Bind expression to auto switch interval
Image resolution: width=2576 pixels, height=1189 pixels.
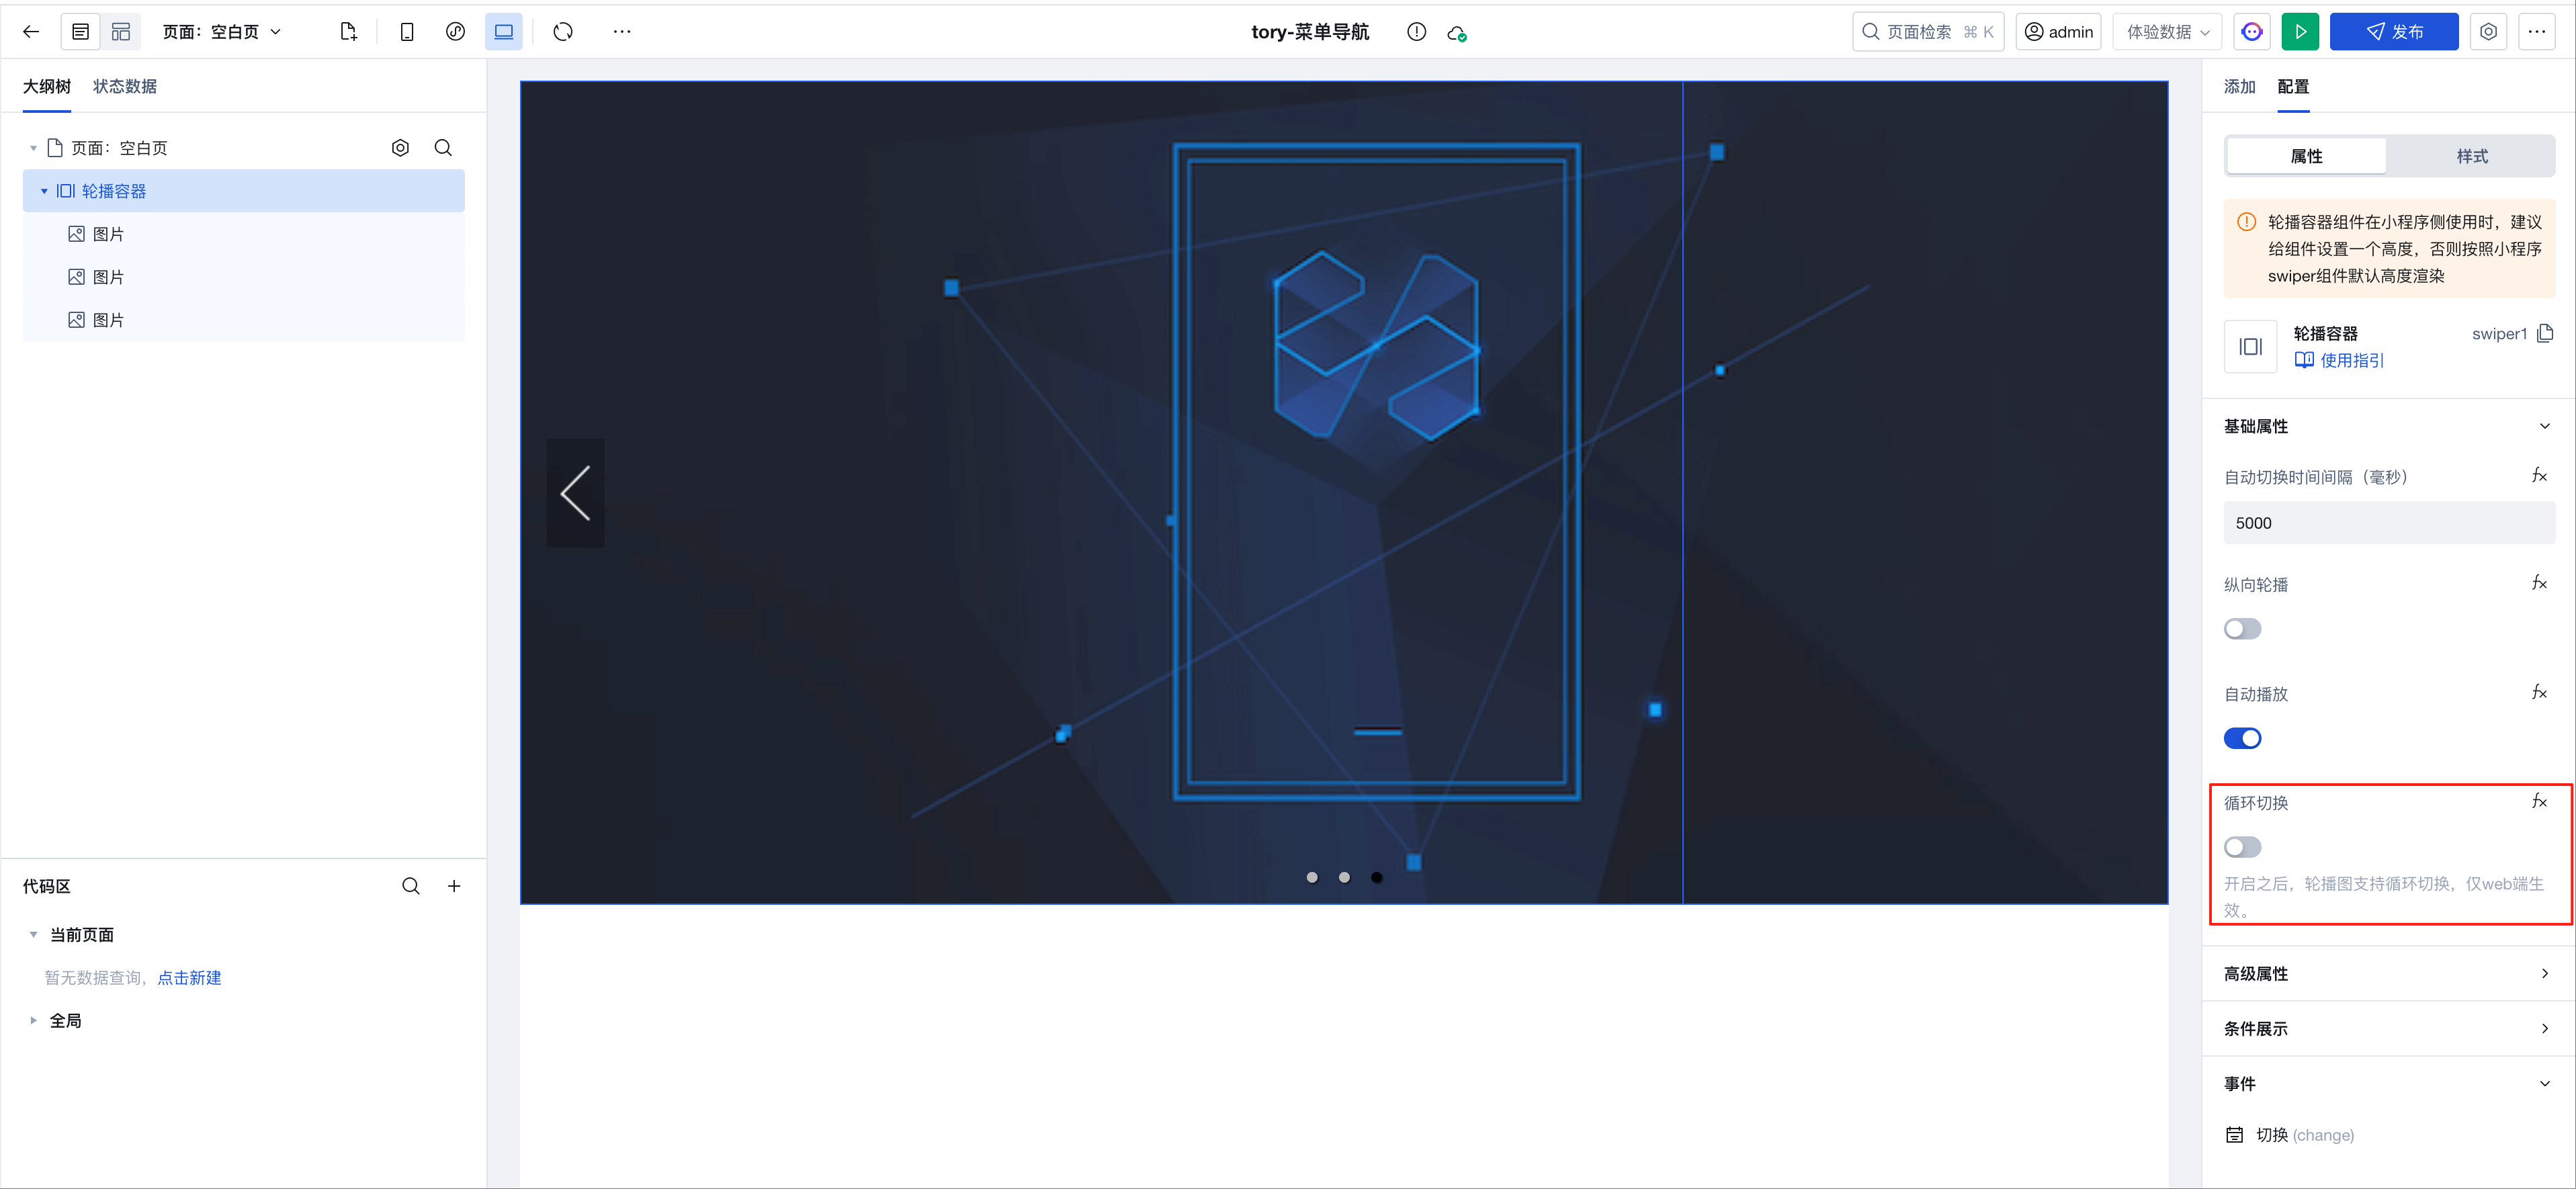coord(2539,476)
